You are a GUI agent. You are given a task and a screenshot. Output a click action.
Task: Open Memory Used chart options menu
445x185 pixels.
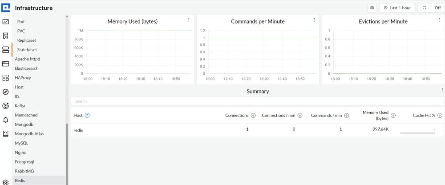tap(189, 20)
